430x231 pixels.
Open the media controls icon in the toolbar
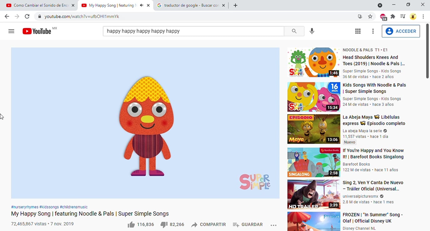(402, 17)
